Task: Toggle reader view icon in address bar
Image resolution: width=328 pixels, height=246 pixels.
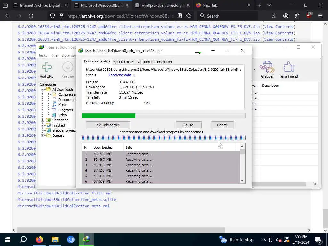Action: coord(179,16)
